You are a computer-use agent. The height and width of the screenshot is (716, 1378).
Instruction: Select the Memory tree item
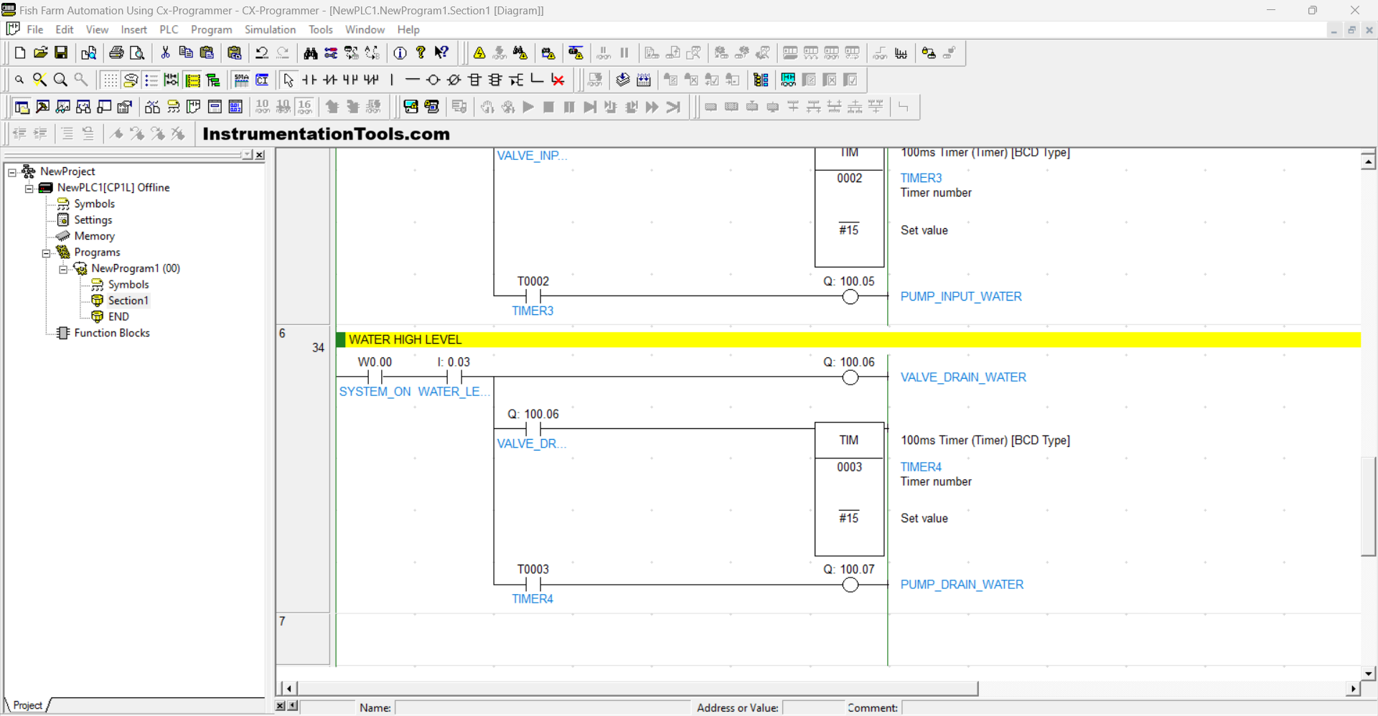coord(94,236)
